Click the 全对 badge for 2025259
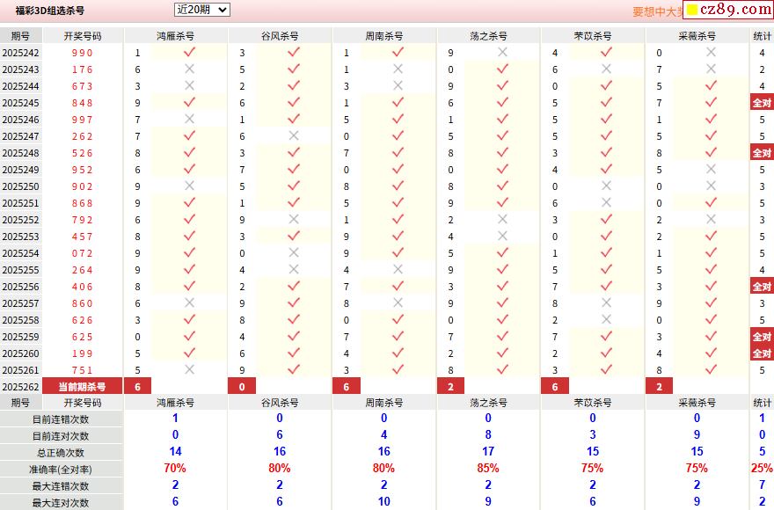This screenshot has height=510, width=774. point(763,337)
